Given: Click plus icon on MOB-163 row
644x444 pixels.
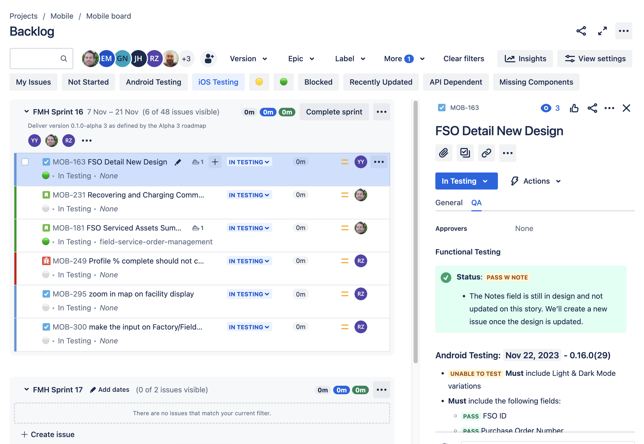Looking at the screenshot, I should pyautogui.click(x=215, y=162).
